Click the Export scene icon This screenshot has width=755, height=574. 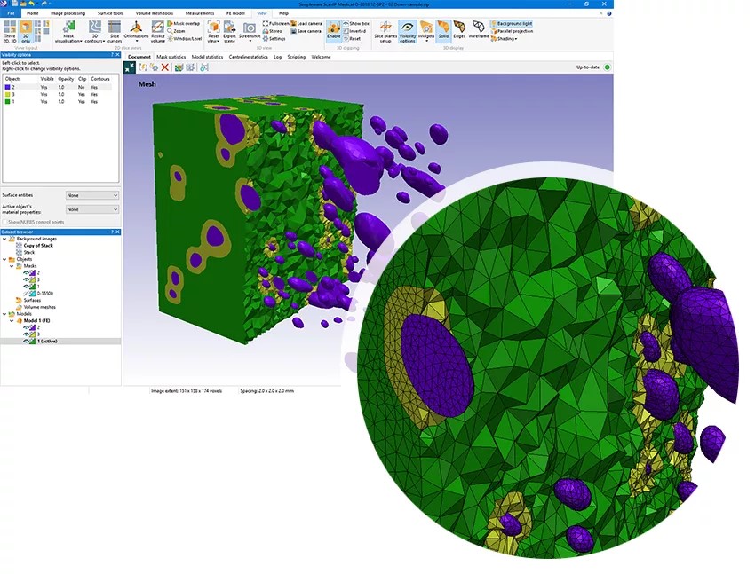click(230, 32)
